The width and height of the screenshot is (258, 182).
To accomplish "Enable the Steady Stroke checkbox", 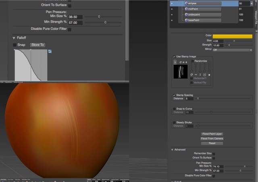I will pyautogui.click(x=174, y=122).
